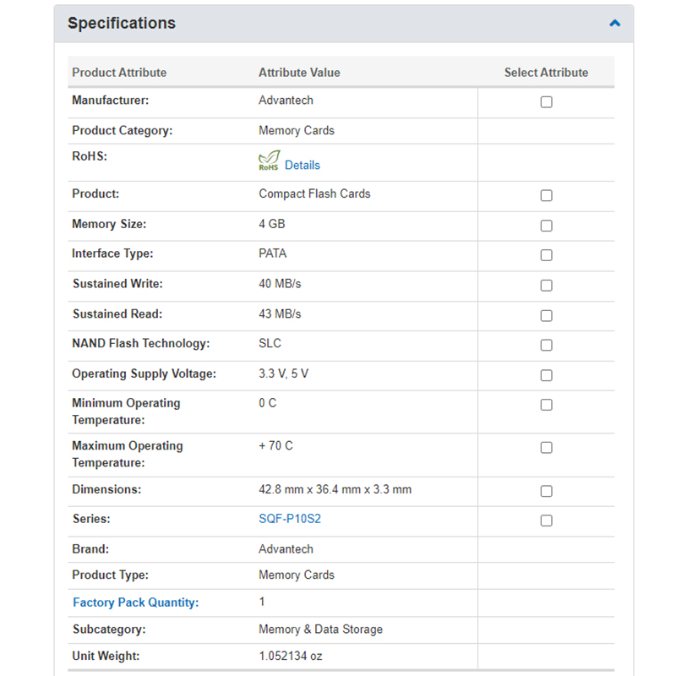Click the Select Attribute column header
The height and width of the screenshot is (676, 676).
(546, 73)
